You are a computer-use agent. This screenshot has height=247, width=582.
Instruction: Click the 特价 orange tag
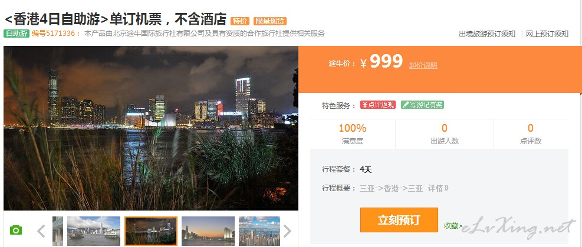240,21
